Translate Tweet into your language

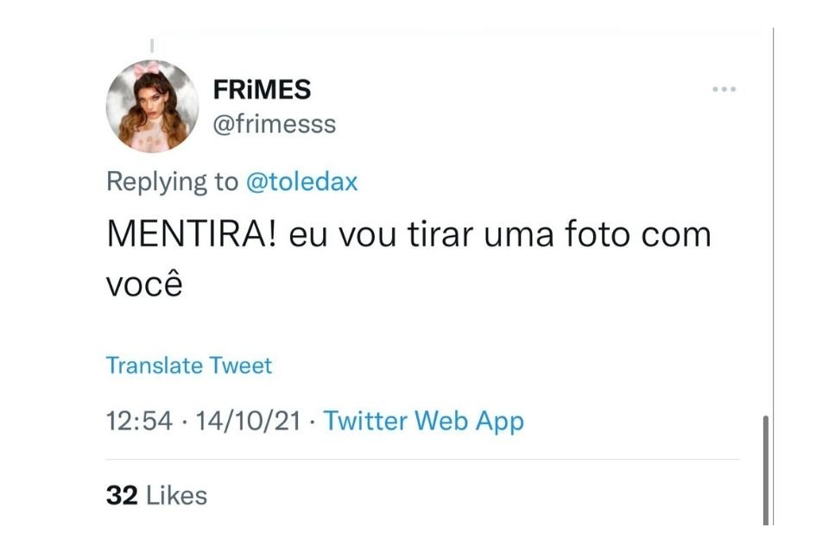pyautogui.click(x=189, y=365)
